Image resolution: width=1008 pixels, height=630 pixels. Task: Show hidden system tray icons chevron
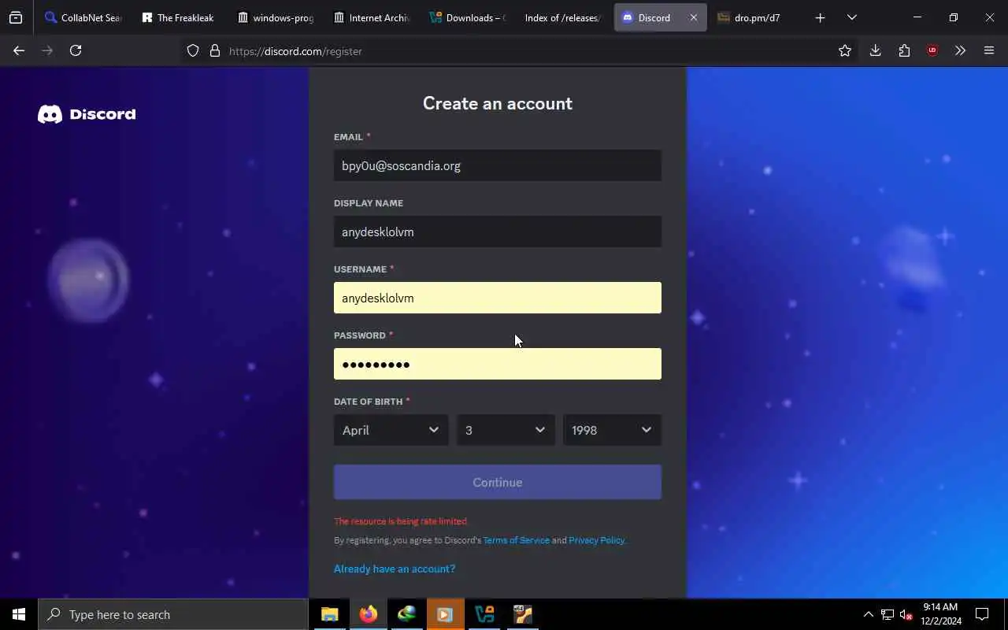[868, 614]
